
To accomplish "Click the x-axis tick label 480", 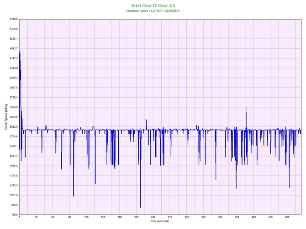I will 287,217.
